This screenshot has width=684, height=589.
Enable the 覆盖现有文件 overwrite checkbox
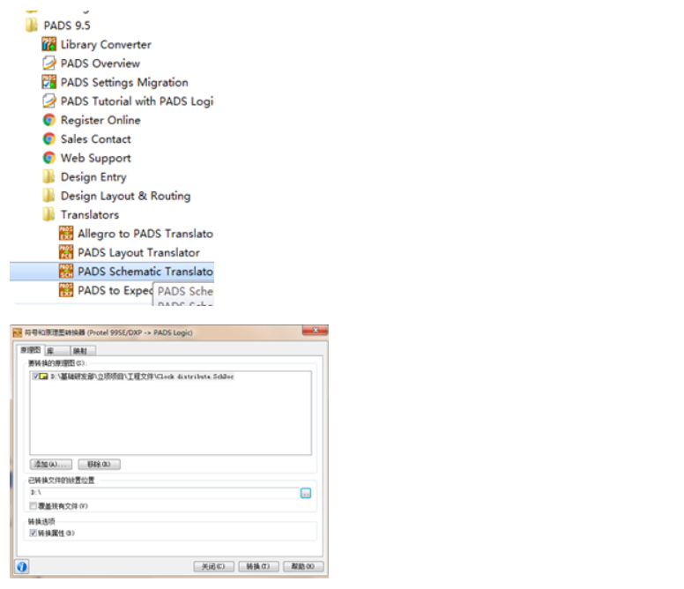pyautogui.click(x=33, y=505)
